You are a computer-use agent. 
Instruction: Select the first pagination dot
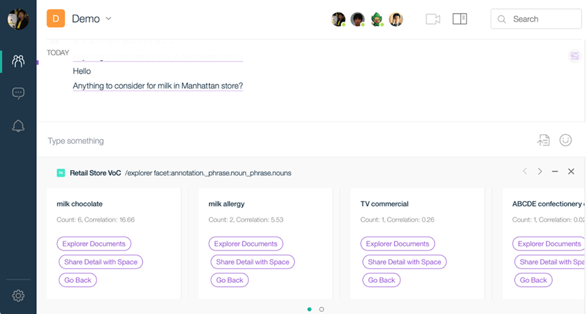coord(309,309)
